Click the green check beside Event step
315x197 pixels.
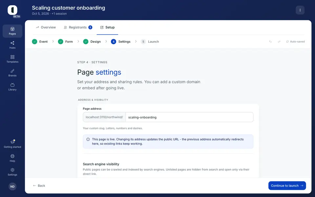click(34, 42)
